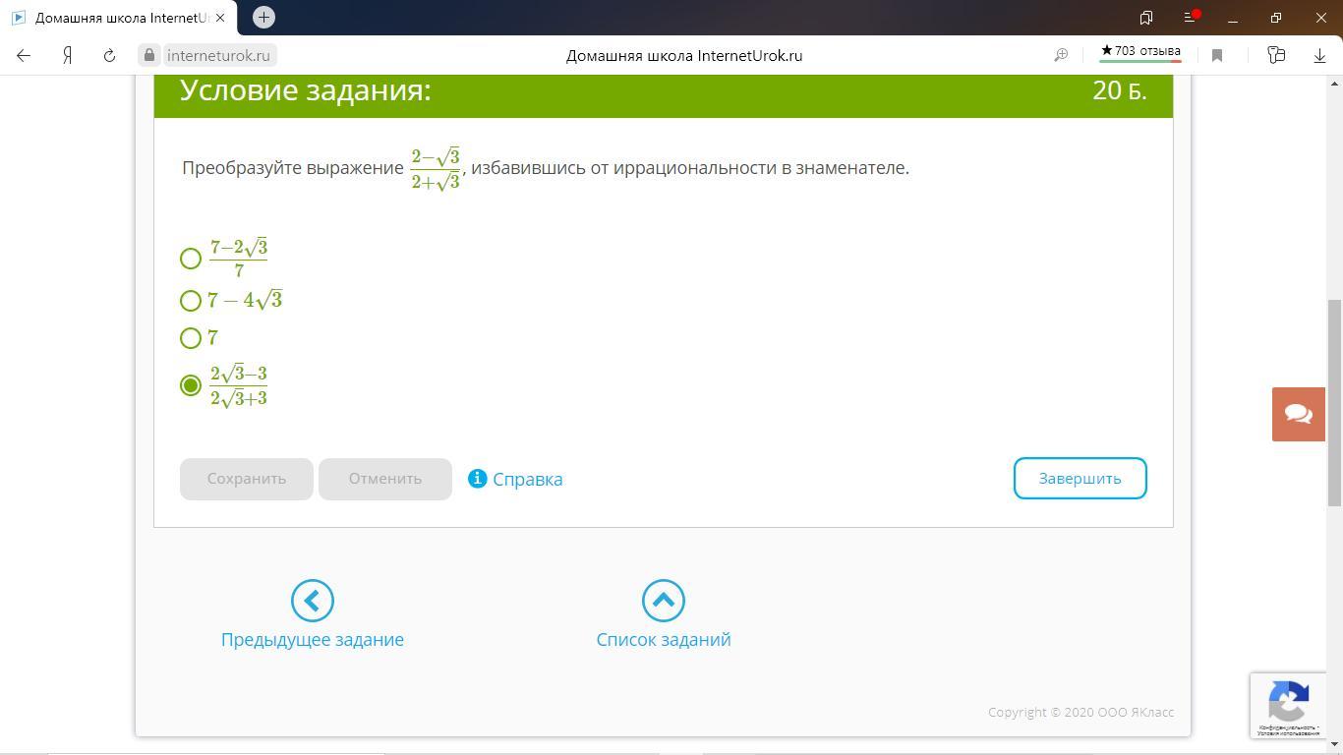Screen dimensions: 1343x755
Task: Click the site lock security icon
Action: (x=149, y=55)
